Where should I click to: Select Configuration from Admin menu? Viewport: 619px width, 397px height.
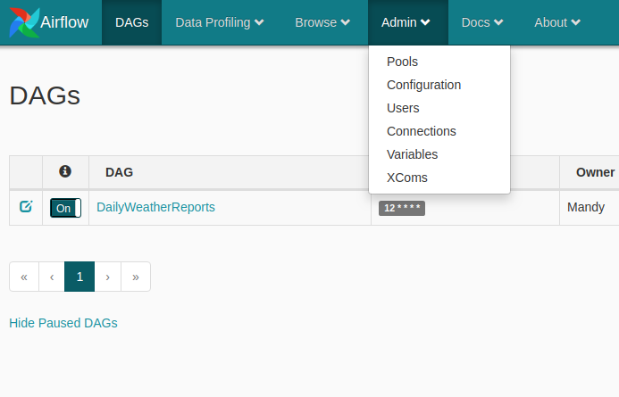[x=439, y=85]
